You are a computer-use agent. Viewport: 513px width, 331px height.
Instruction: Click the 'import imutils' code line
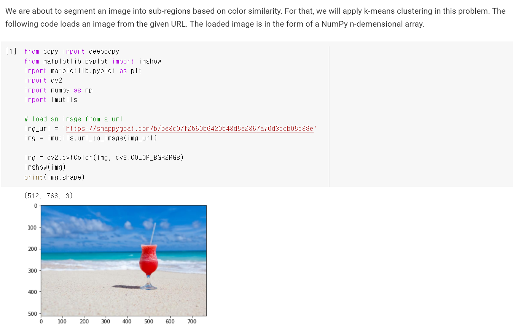pyautogui.click(x=51, y=100)
